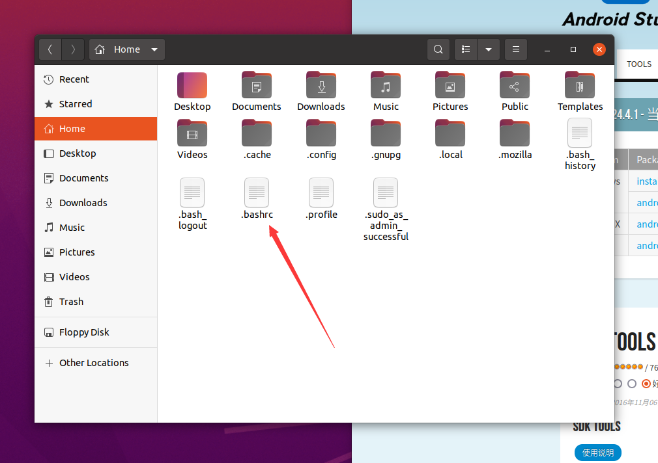This screenshot has width=658, height=463.
Task: Select the Downloads folder icon
Action: click(321, 85)
